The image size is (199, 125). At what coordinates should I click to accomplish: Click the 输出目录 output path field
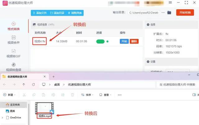click(x=144, y=13)
